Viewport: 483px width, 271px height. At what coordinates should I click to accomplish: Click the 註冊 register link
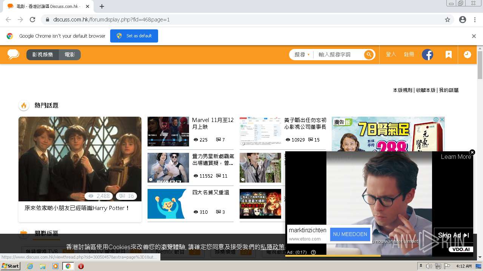409,54
